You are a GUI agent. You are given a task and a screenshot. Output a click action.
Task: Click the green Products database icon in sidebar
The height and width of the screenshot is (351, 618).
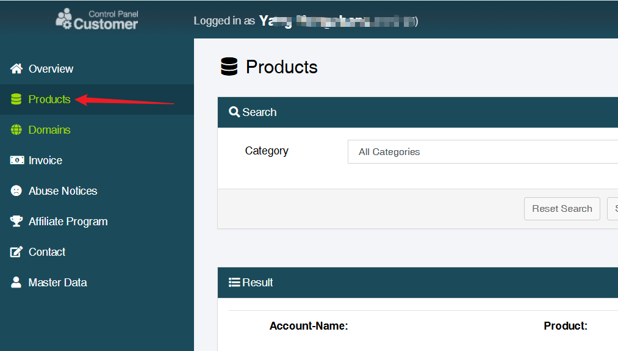[16, 100]
